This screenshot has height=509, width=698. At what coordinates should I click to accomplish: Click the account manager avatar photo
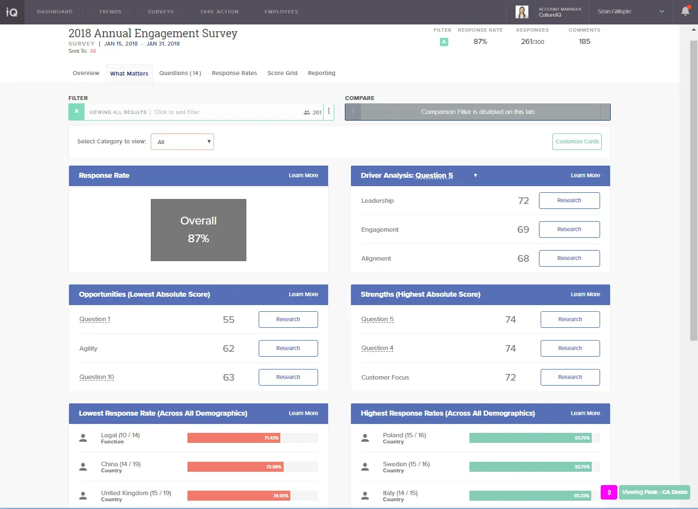point(522,12)
